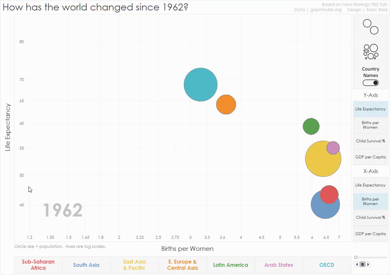The height and width of the screenshot is (275, 390).
Task: Set Y-Axis to GDP per Capita
Action: (370, 157)
